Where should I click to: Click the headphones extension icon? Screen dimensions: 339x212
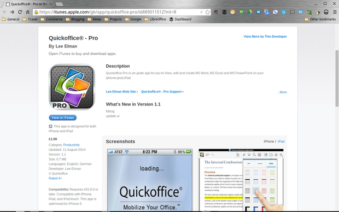[326, 12]
